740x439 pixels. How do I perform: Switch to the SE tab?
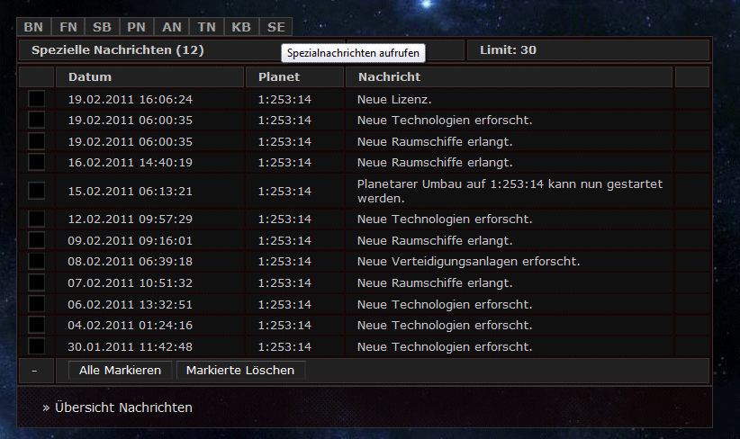(x=275, y=27)
